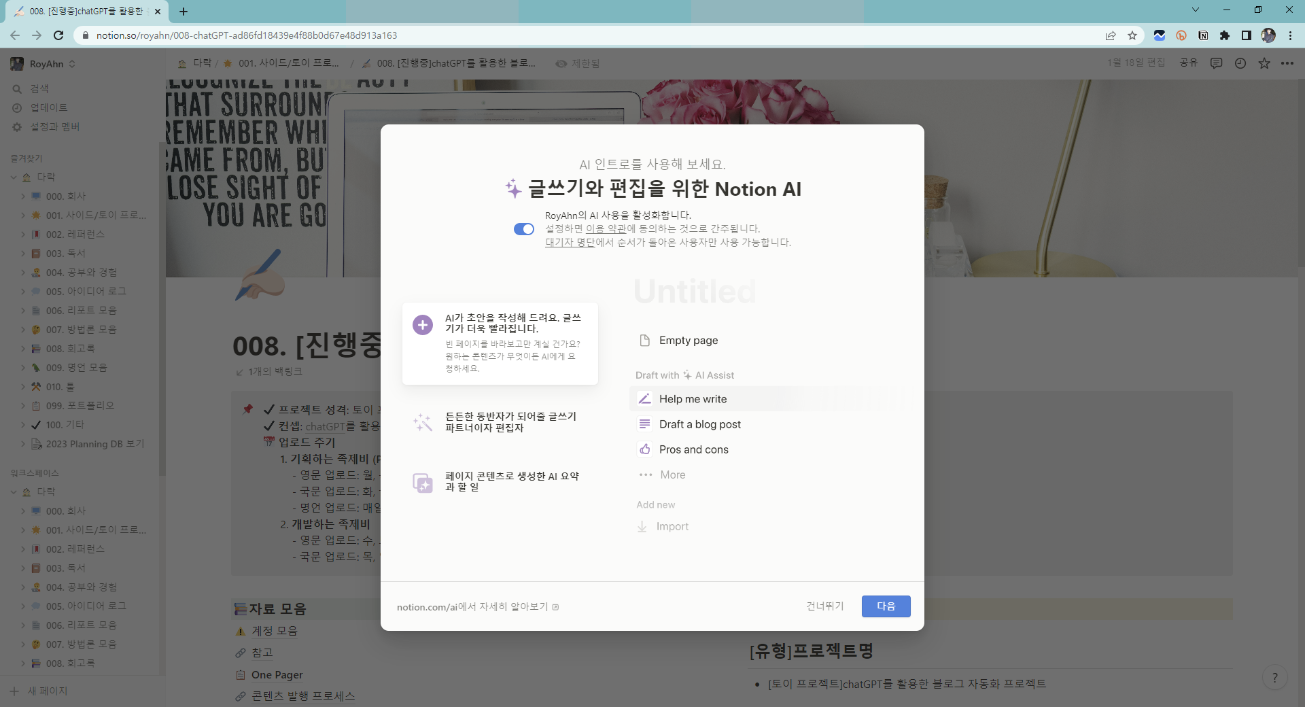The height and width of the screenshot is (707, 1305).
Task: Open the 대기자 명단 waitlist link
Action: (570, 243)
